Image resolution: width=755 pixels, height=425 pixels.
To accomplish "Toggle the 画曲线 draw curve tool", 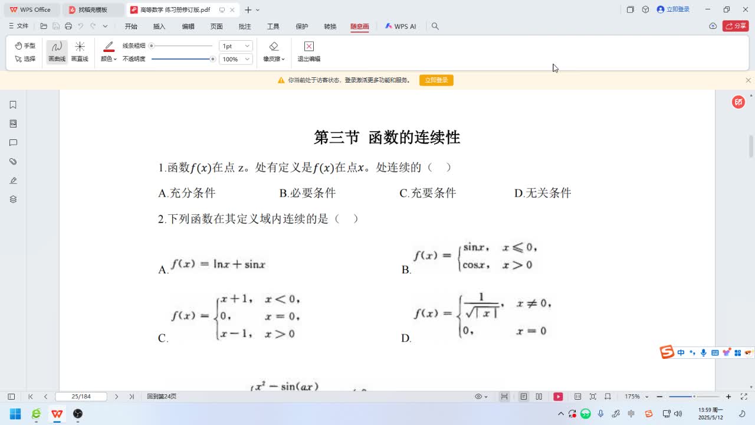I will [57, 52].
